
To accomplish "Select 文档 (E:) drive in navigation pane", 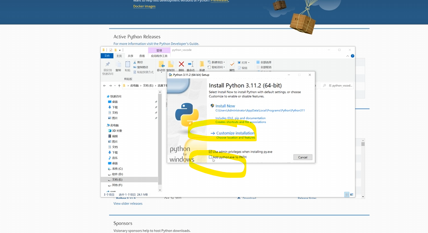I will tap(117, 180).
